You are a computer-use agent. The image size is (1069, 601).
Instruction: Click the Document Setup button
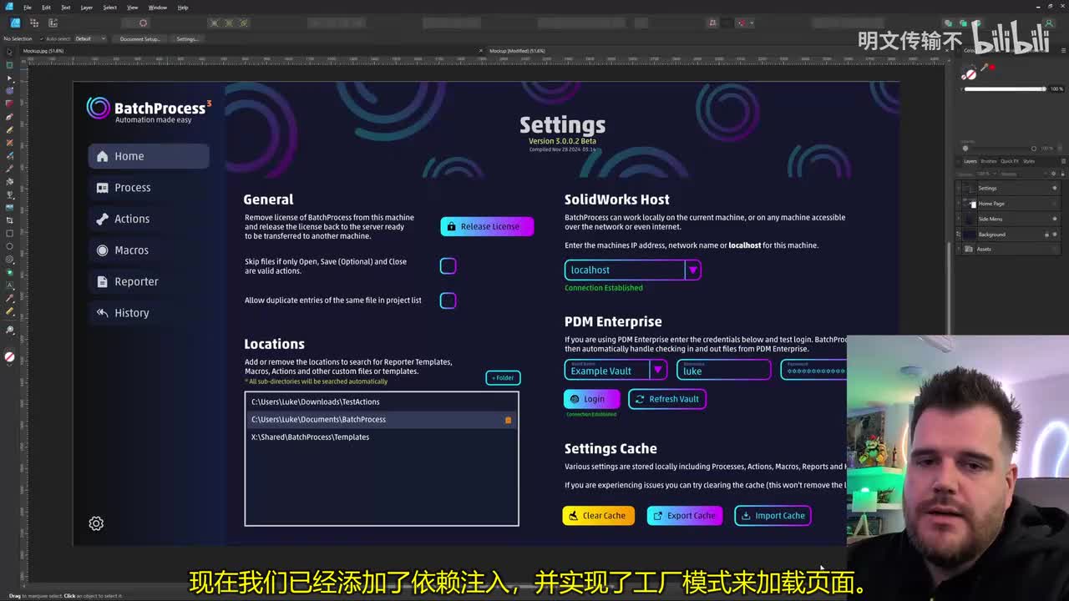coord(139,38)
